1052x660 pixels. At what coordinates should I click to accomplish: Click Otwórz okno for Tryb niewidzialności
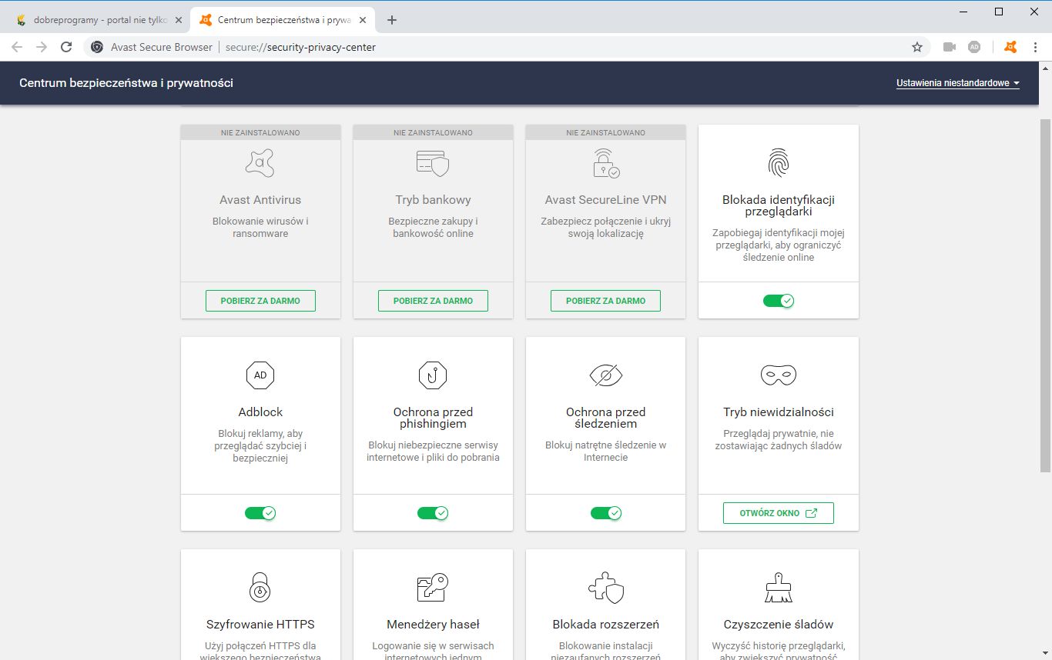[x=779, y=513]
